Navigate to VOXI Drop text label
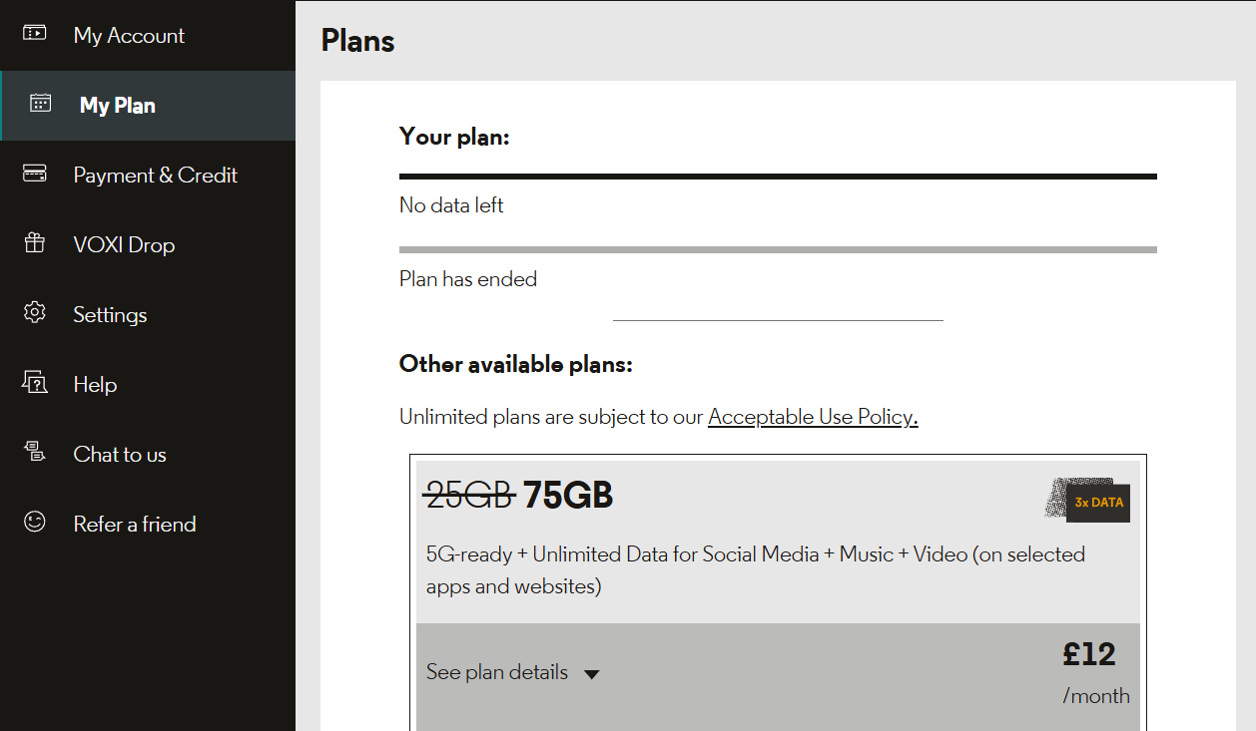The image size is (1256, 731). pyautogui.click(x=124, y=244)
